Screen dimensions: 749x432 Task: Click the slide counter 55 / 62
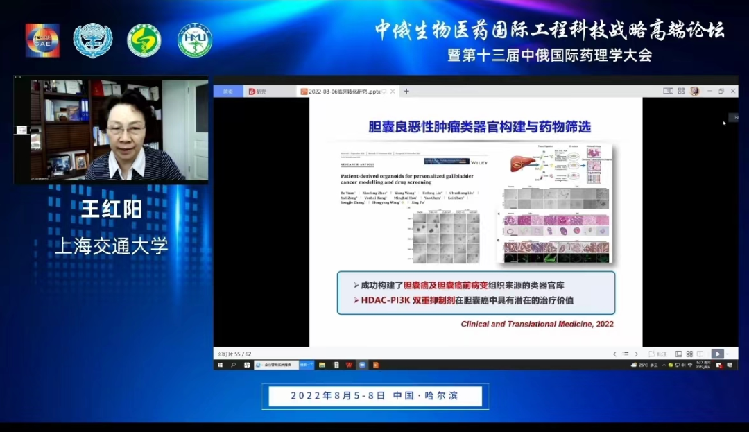[234, 354]
